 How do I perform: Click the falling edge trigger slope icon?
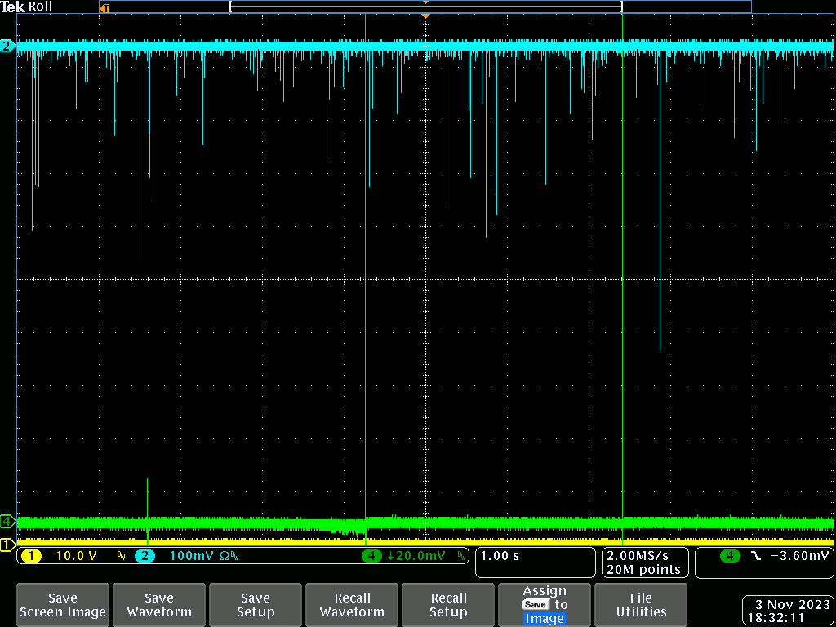point(755,556)
